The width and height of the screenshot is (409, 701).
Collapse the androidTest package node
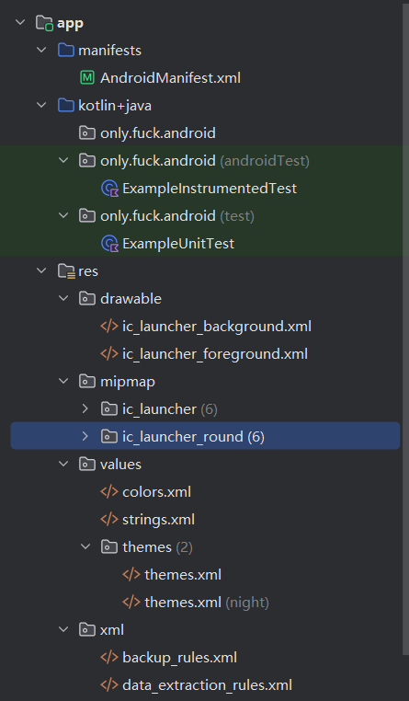coord(63,160)
